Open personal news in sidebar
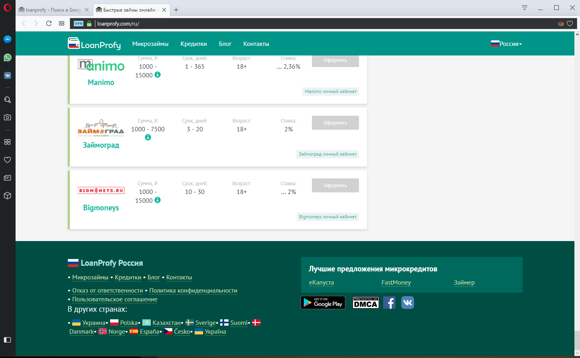Screen dimensions: 580x358 8,178
